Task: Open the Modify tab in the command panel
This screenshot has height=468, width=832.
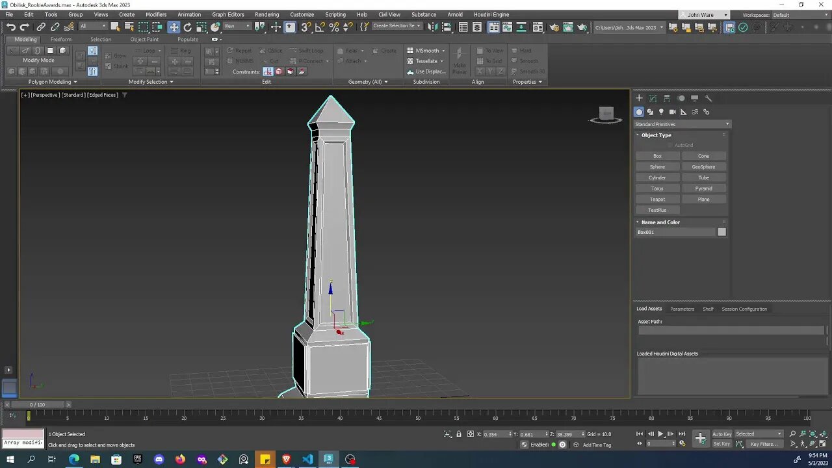Action: tap(653, 98)
